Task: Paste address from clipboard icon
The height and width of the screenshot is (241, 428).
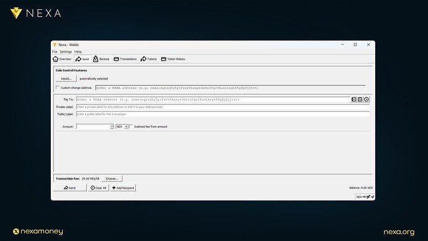Action: click(360, 99)
